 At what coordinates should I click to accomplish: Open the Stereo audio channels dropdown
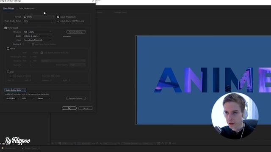point(44,98)
